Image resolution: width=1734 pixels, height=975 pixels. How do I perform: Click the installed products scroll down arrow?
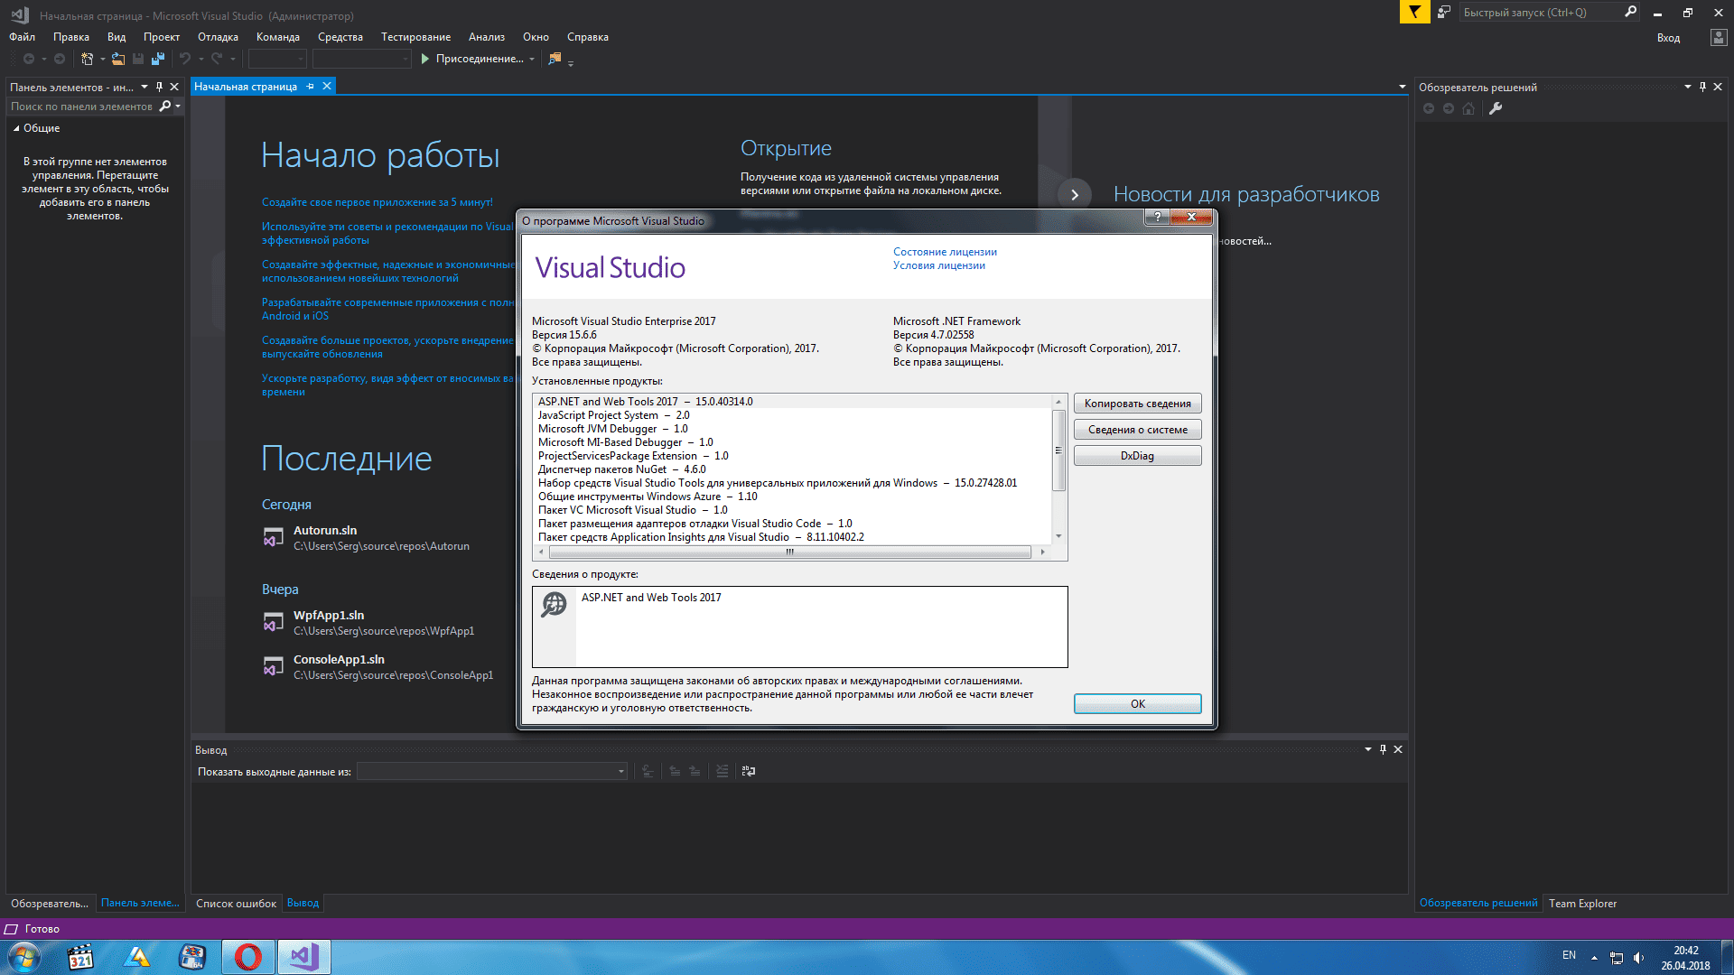[1058, 536]
